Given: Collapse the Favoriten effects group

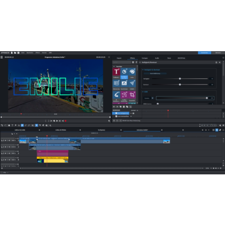Looking at the screenshot, I should click(114, 66).
